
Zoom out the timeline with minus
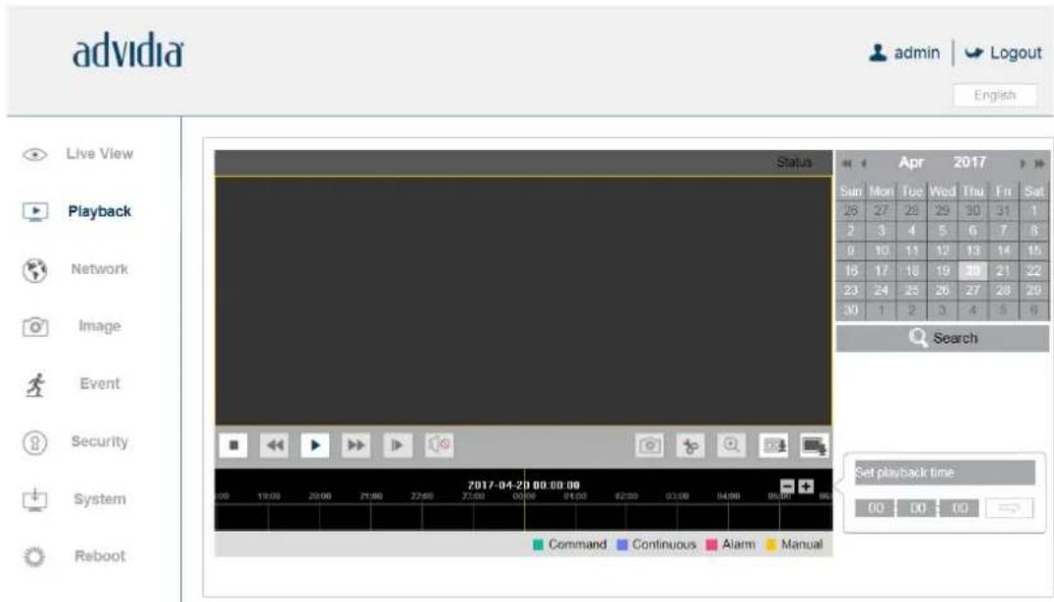[x=788, y=486]
